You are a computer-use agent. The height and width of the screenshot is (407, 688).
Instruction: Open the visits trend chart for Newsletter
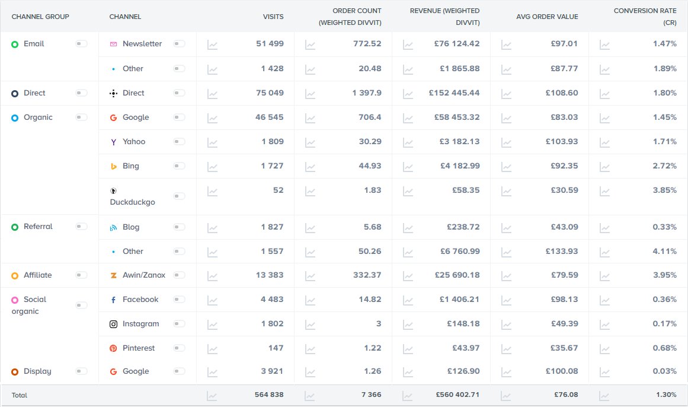[212, 43]
